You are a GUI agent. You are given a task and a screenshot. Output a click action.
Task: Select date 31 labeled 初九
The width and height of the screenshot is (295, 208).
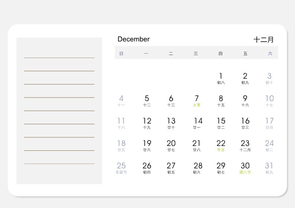[x=269, y=168]
